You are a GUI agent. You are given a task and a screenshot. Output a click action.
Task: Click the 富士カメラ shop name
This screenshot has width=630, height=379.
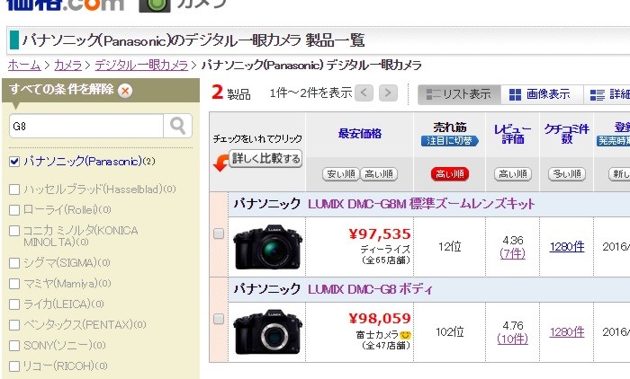377,334
